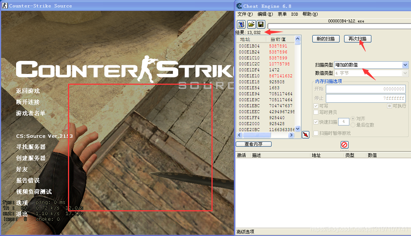This screenshot has width=411, height=236.
Task: Enable the 写时拷贝 copy-on-write checkbox
Action: 316,112
